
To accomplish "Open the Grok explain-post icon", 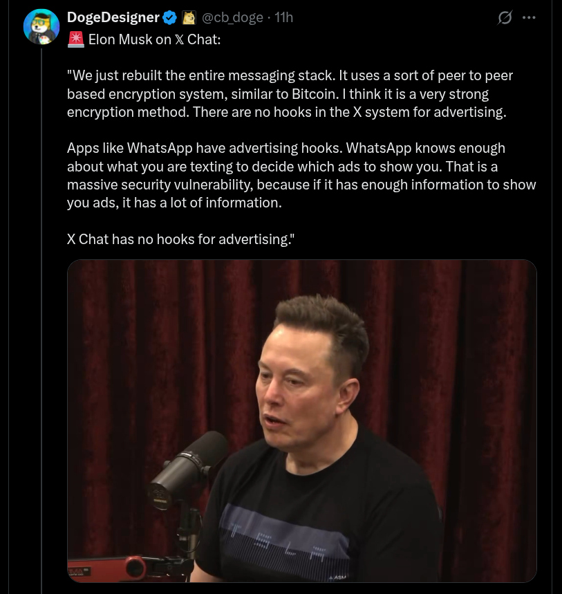I will click(505, 17).
